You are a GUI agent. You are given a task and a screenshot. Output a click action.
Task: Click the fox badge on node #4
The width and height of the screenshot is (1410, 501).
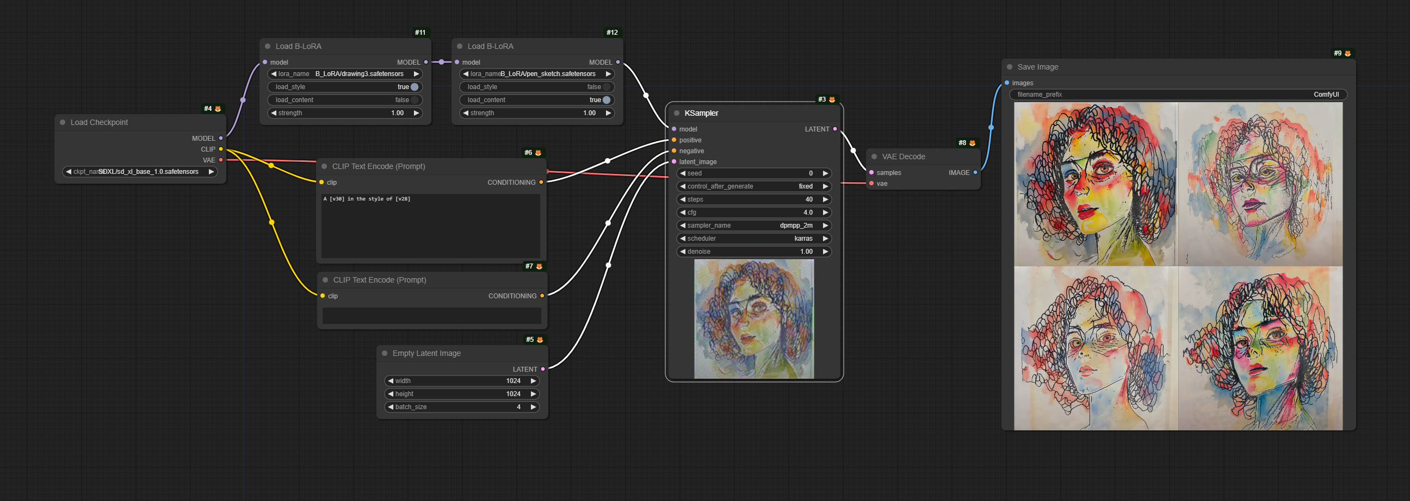tap(218, 109)
